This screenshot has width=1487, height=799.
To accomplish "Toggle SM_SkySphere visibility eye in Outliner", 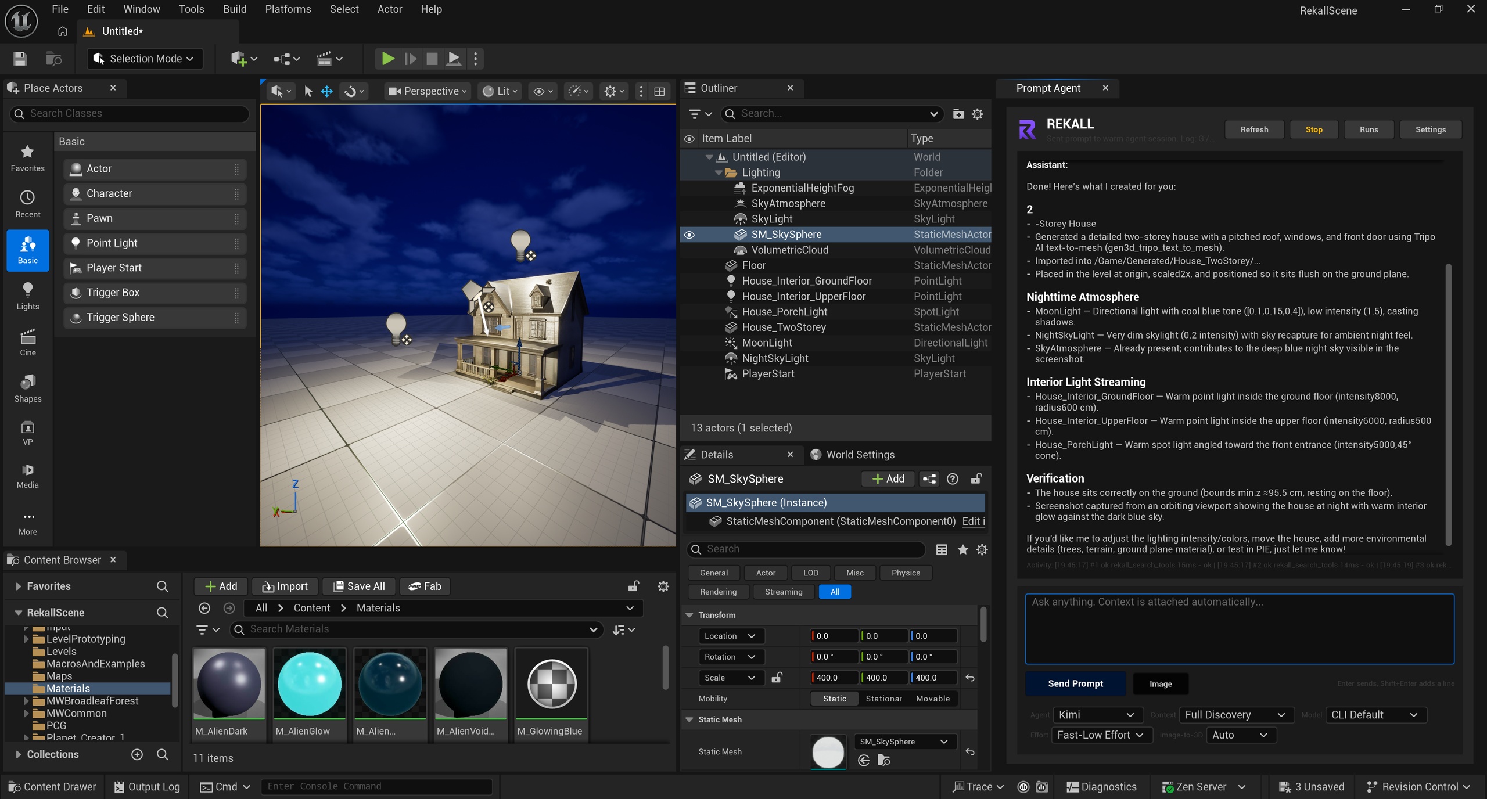I will 689,235.
